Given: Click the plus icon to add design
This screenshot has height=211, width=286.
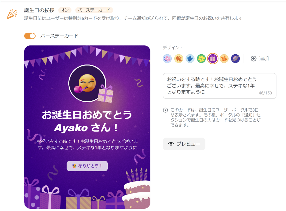Looking at the screenshot, I should click(254, 59).
